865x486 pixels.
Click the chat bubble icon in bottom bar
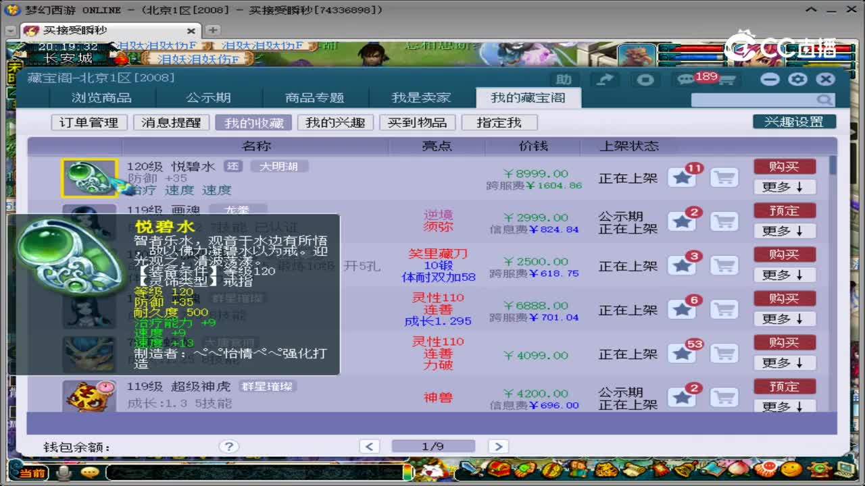90,473
